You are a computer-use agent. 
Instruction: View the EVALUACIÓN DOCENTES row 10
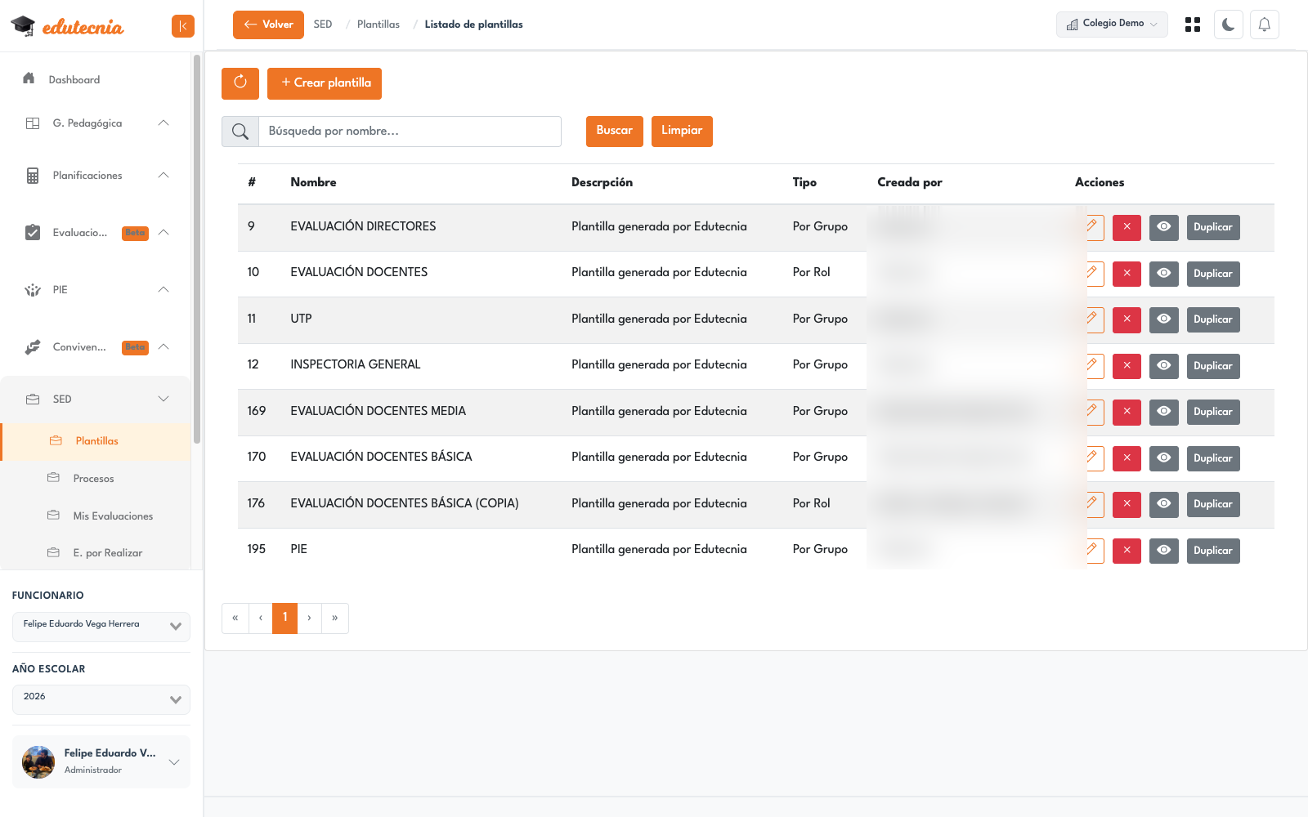(x=1164, y=274)
